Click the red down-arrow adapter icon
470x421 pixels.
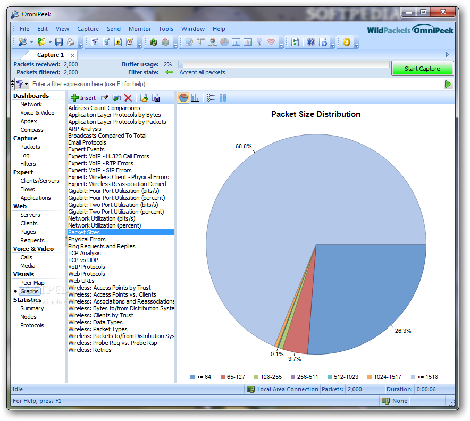(x=165, y=42)
